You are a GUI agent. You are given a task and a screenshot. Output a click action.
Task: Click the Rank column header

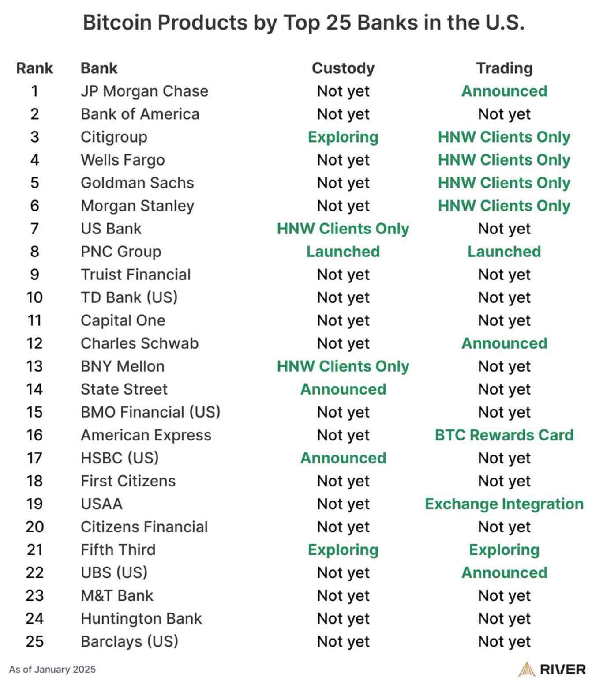coord(34,68)
